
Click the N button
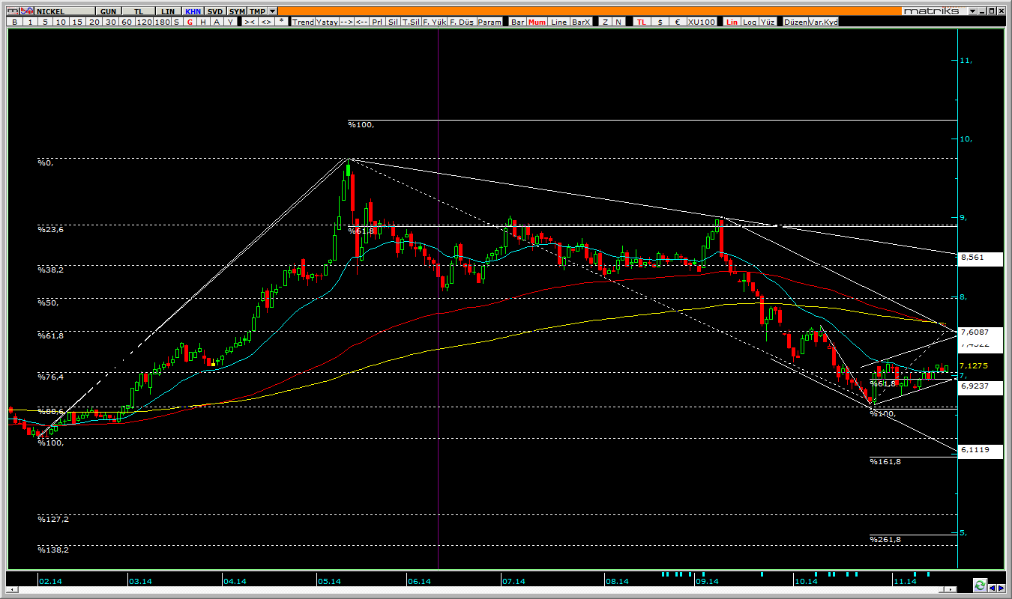618,22
